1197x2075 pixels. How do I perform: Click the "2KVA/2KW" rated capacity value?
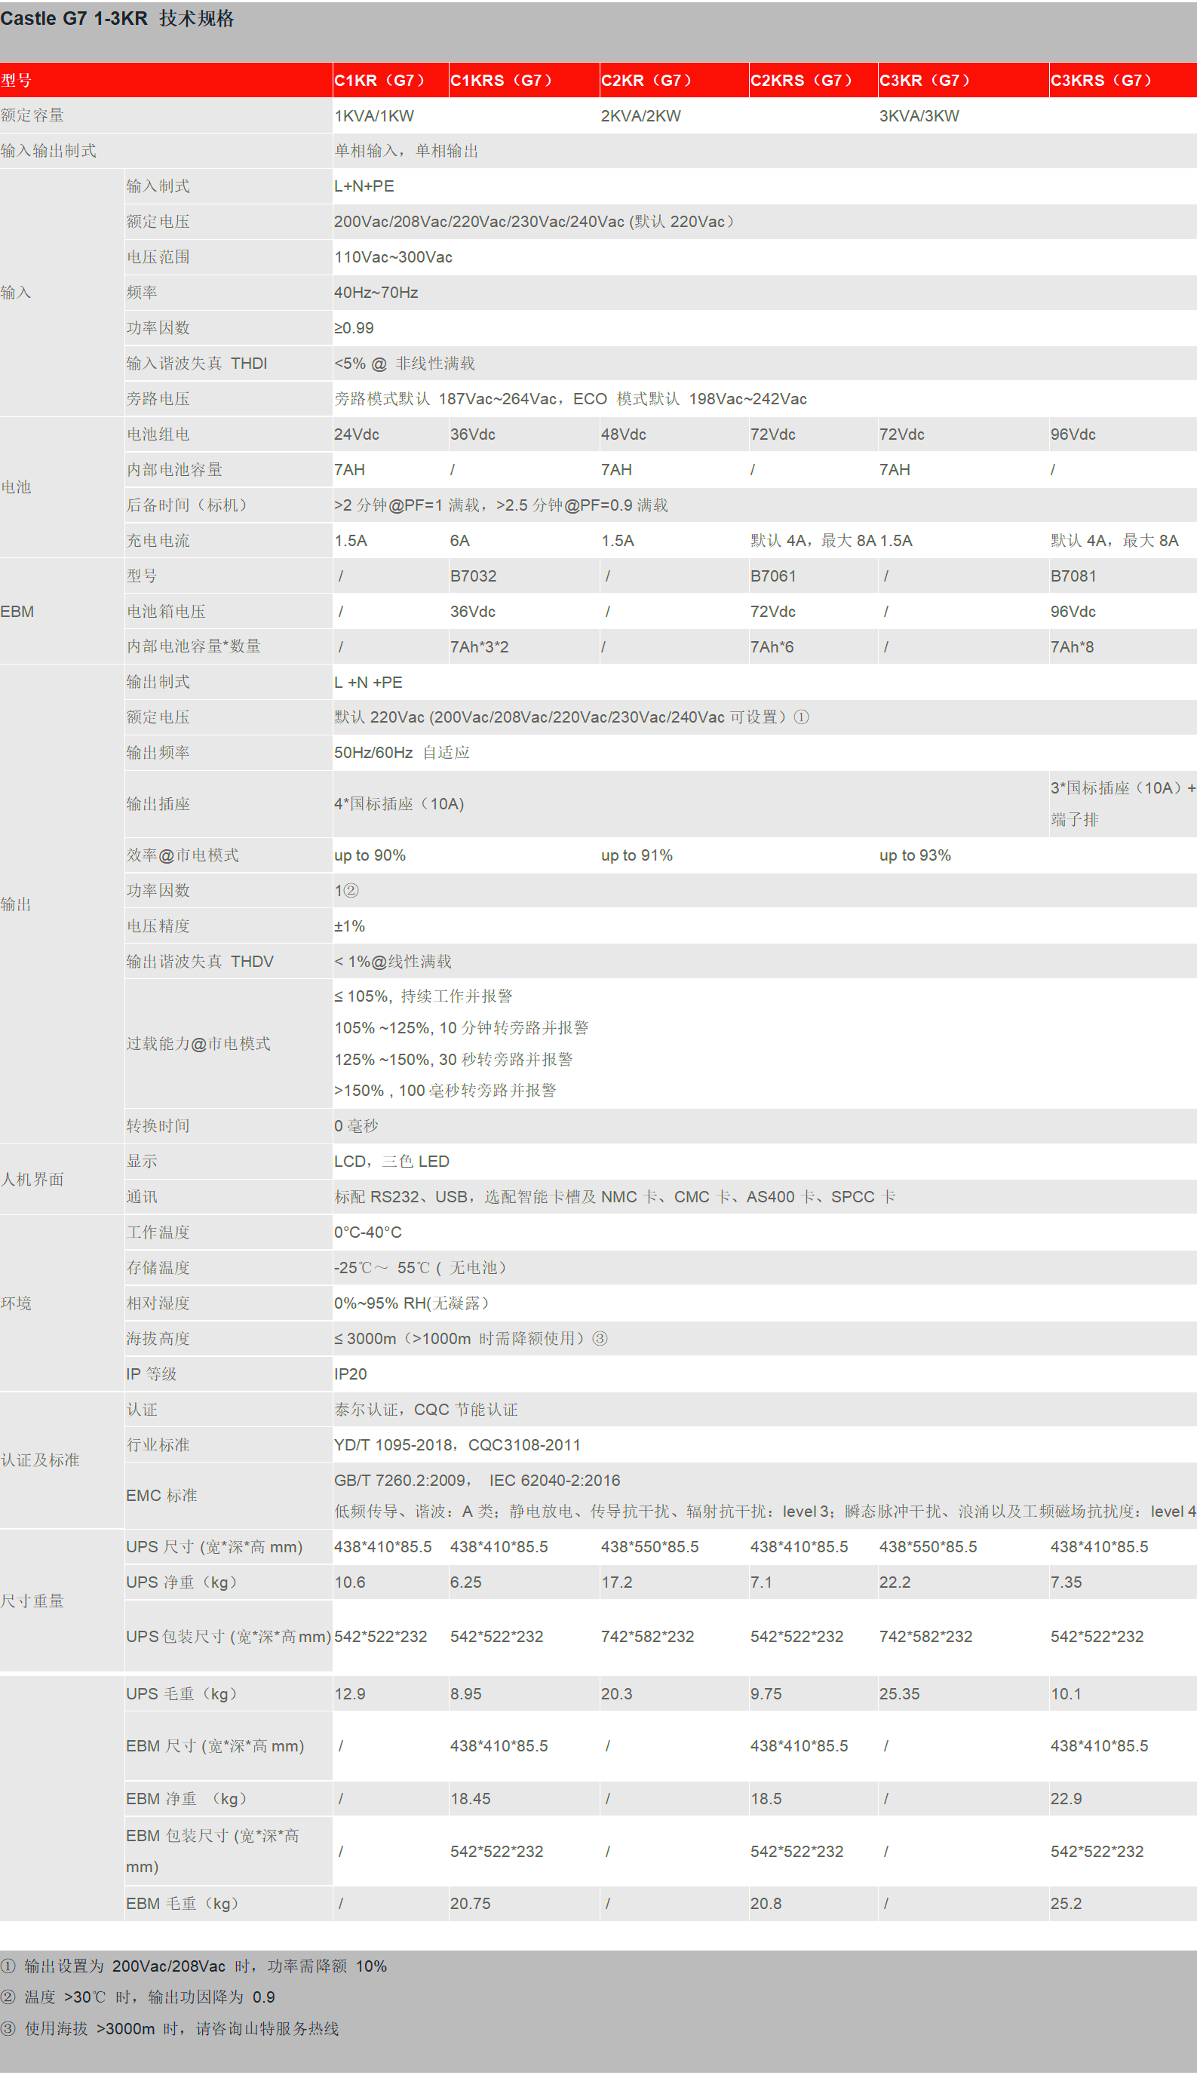tap(640, 116)
